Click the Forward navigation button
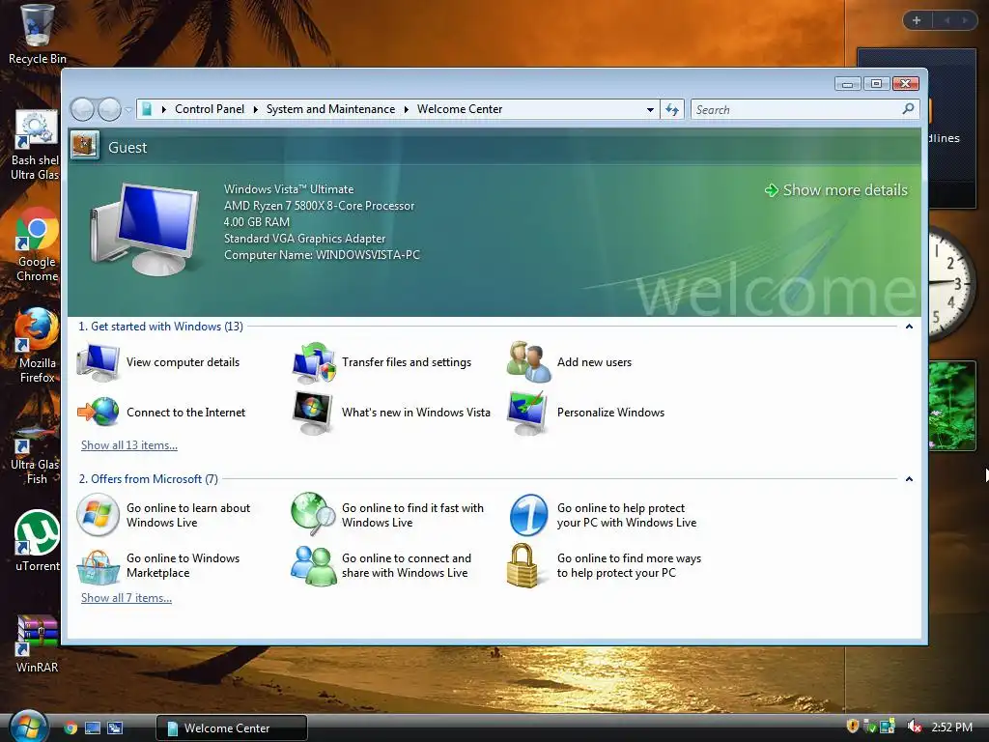Viewport: 989px width, 742px height. point(109,110)
